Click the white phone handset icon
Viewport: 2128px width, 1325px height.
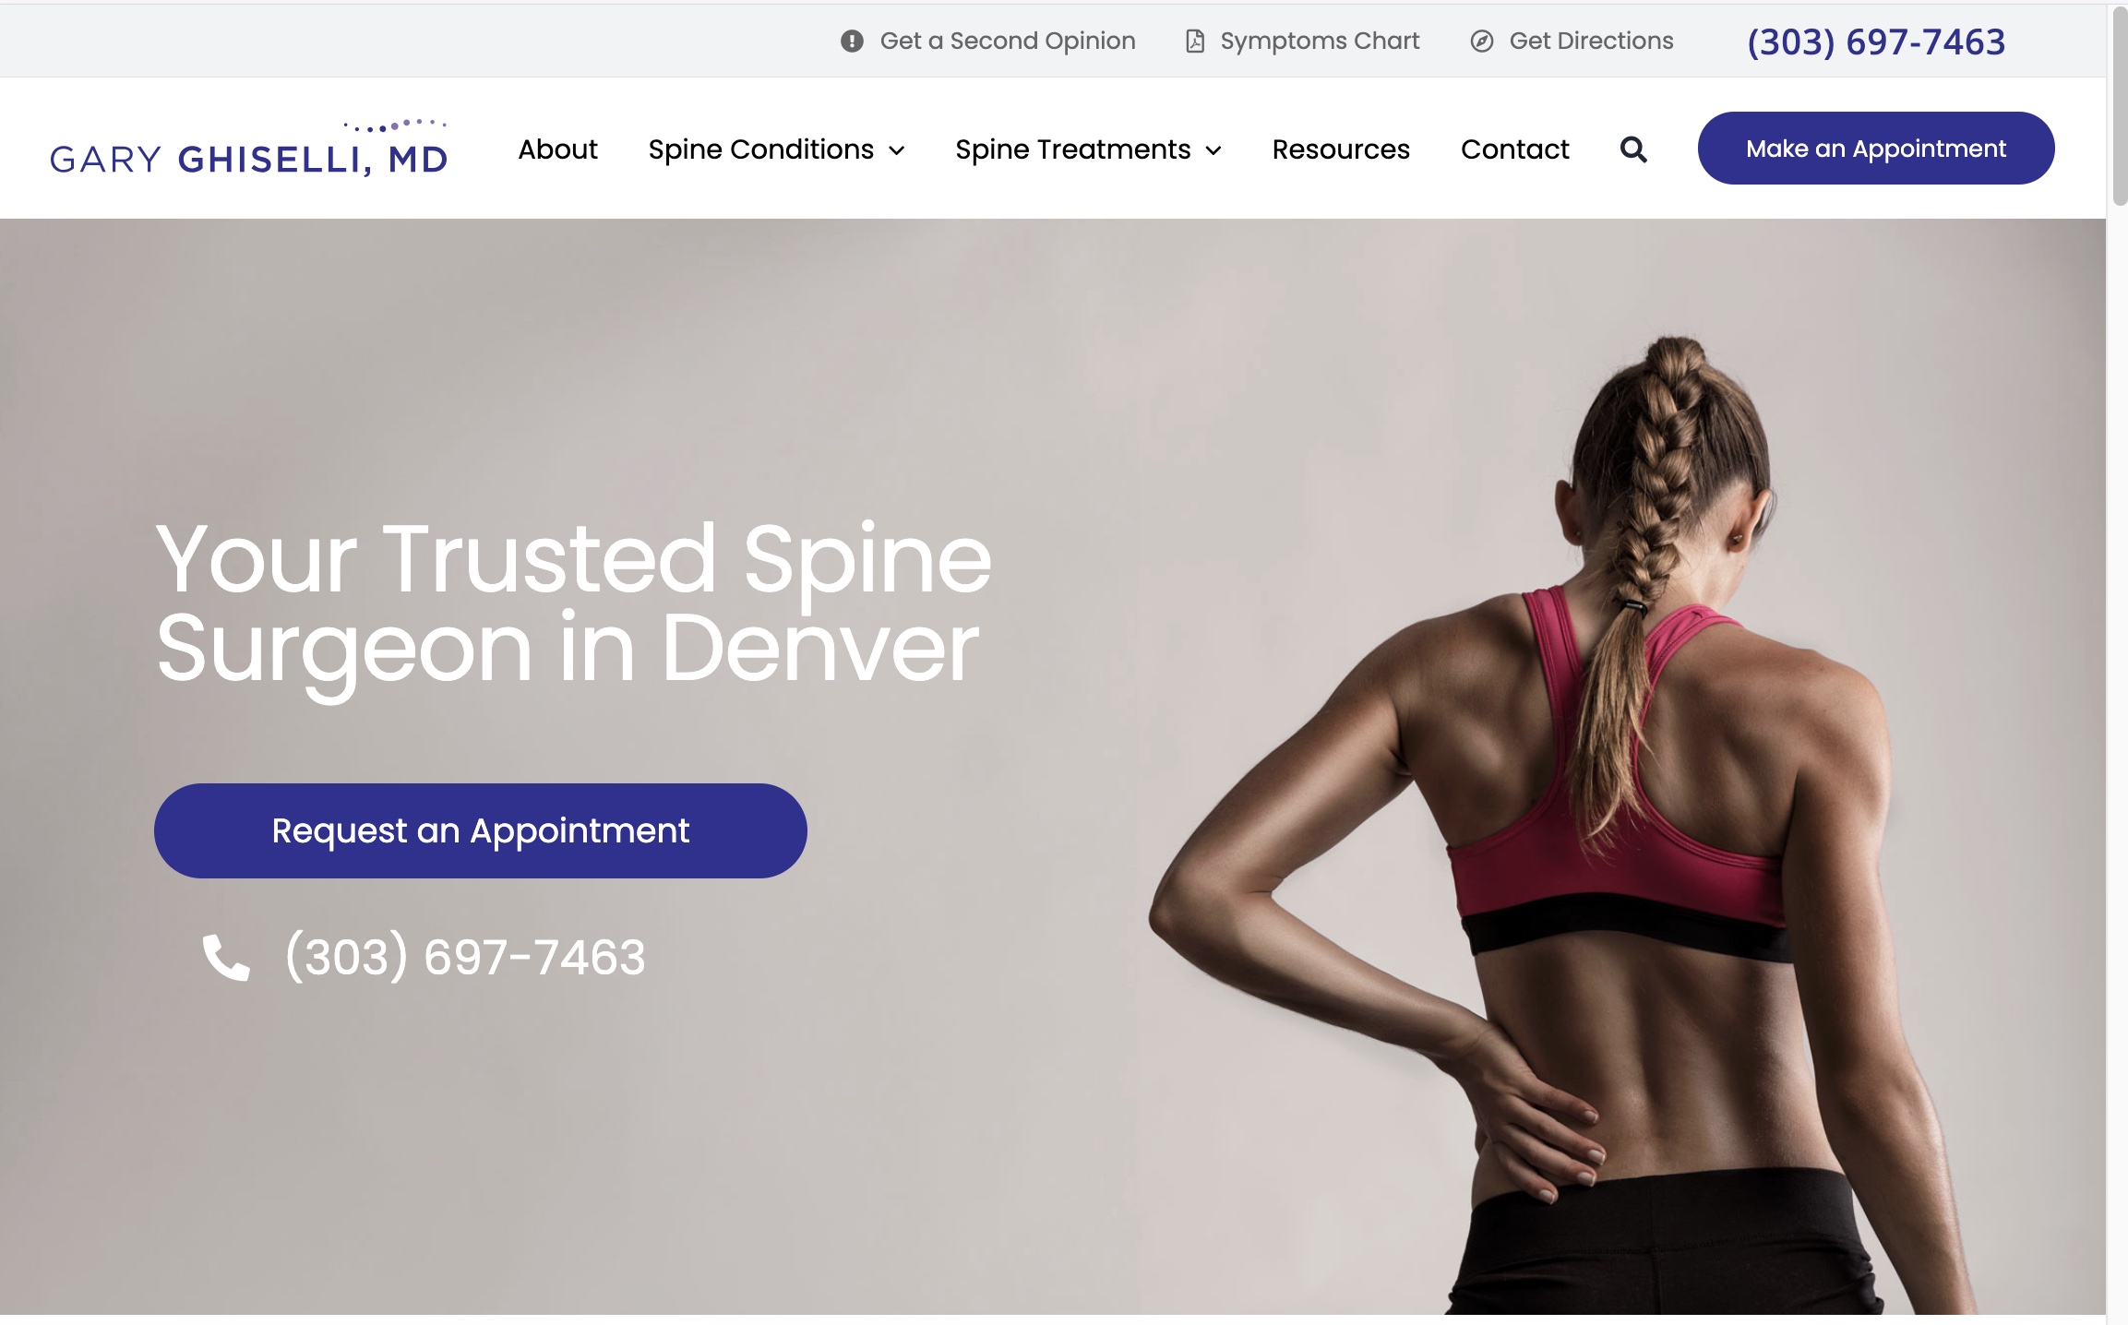pos(226,957)
